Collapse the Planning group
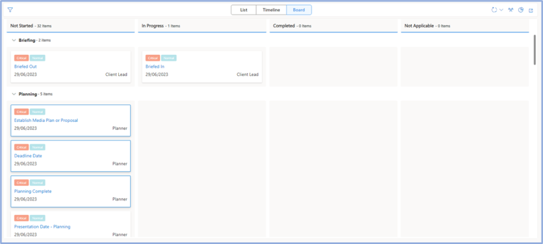This screenshot has height=244, width=543. 14,94
